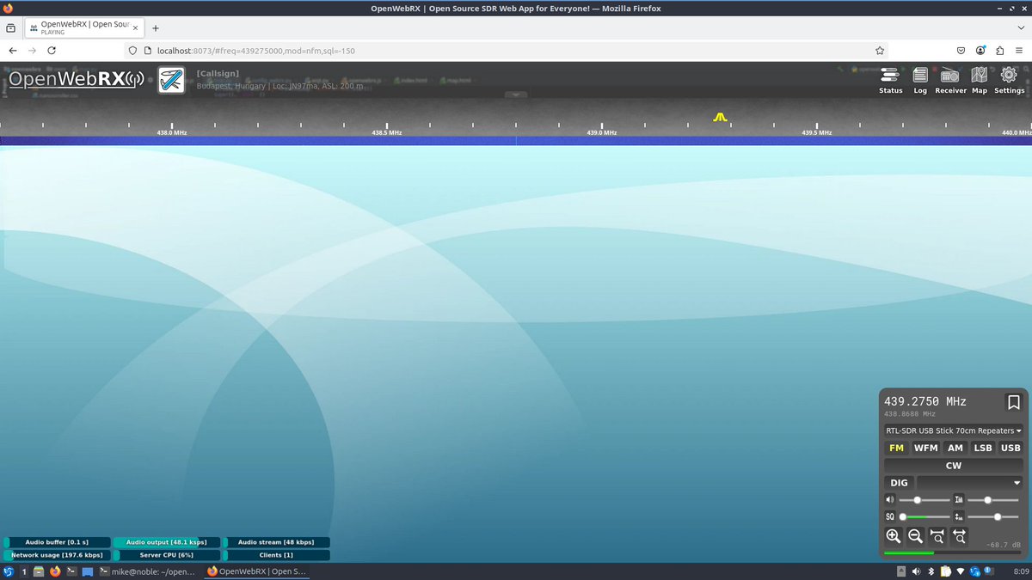Click the waterfall min level slider
The height and width of the screenshot is (580, 1032).
coord(992,516)
